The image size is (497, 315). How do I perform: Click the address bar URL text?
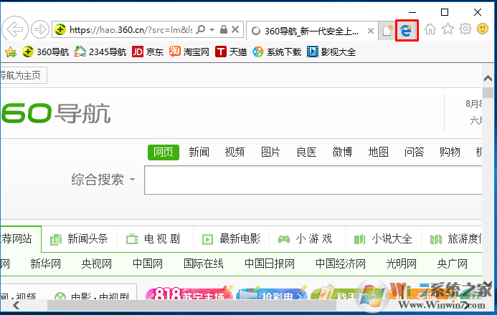coord(131,30)
